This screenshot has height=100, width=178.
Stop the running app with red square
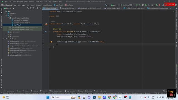click(159, 5)
